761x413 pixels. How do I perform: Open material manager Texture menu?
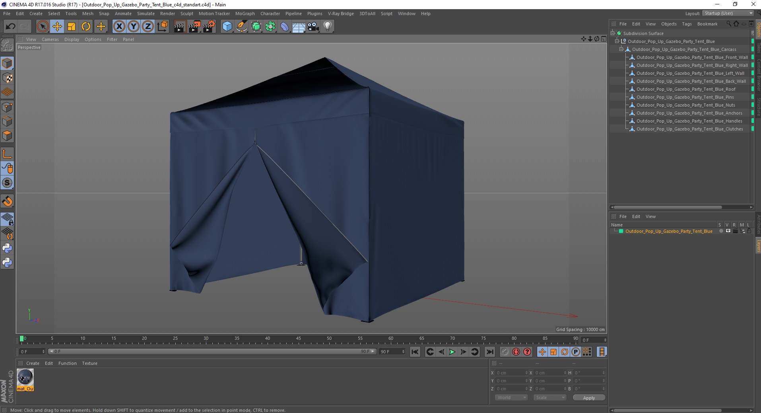[x=89, y=363]
